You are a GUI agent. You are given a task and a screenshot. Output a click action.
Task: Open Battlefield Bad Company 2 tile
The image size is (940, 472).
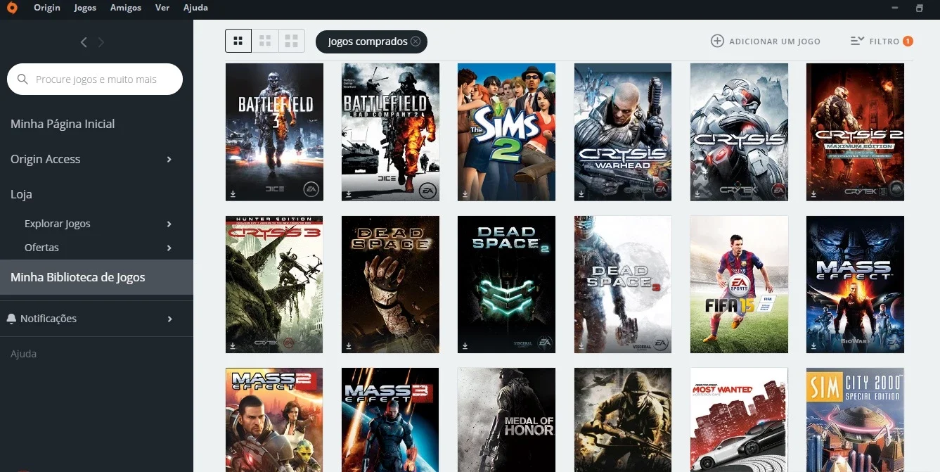click(x=390, y=132)
